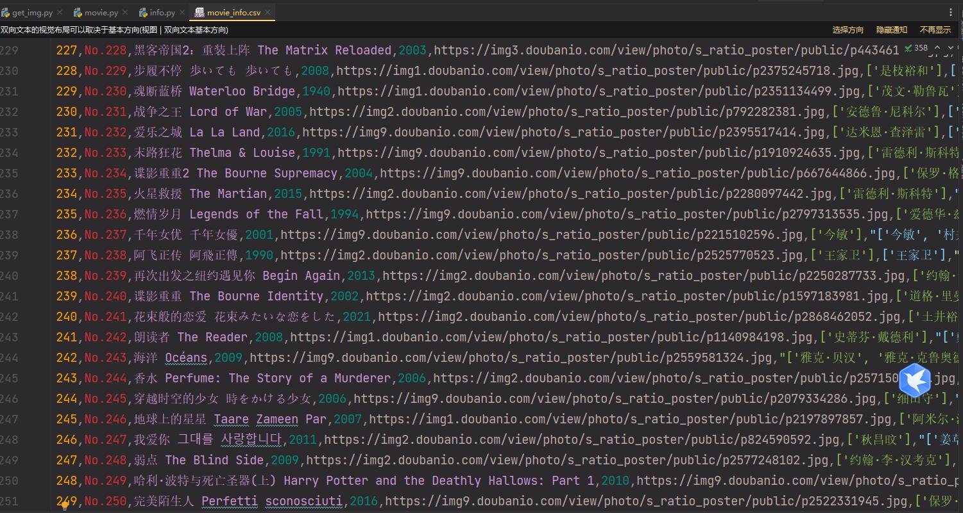
Task: Click the rank value 'No.237'
Action: click(x=105, y=234)
